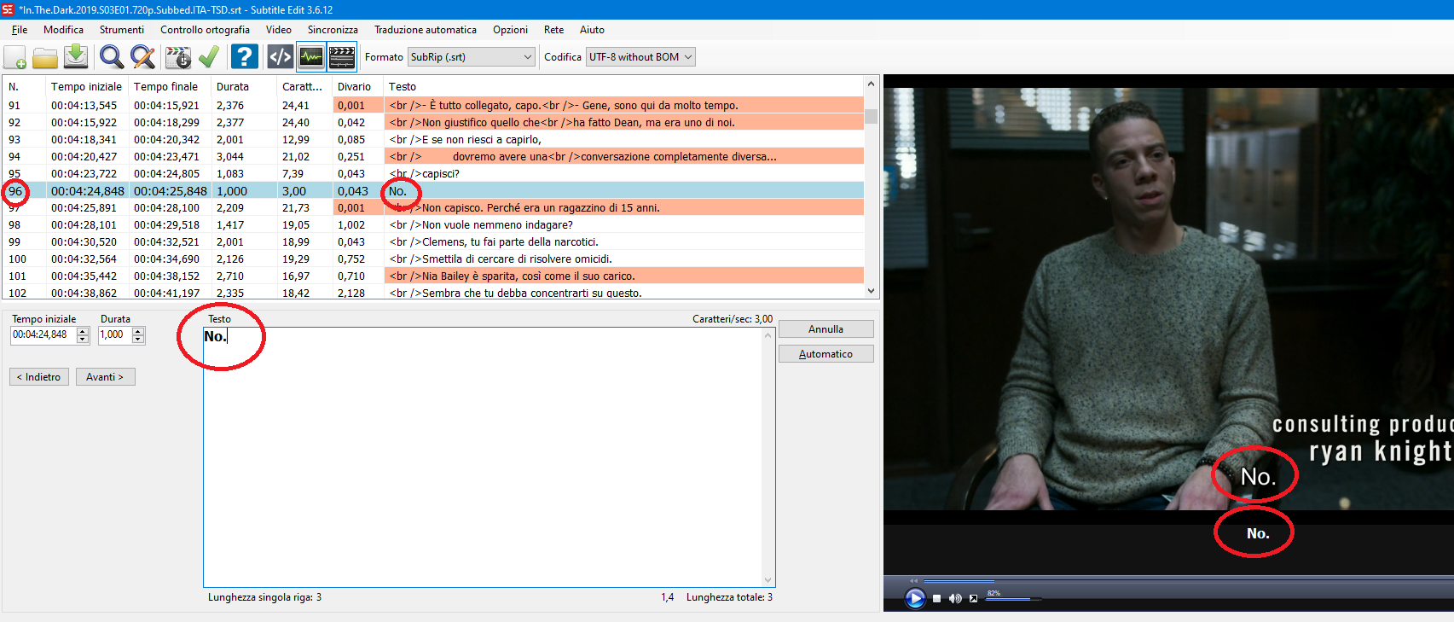Click the Automatico button
The height and width of the screenshot is (622, 1454).
825,354
